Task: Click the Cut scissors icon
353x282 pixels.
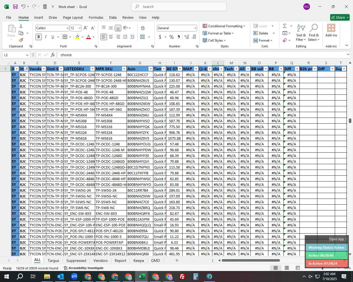Action: click(21, 26)
